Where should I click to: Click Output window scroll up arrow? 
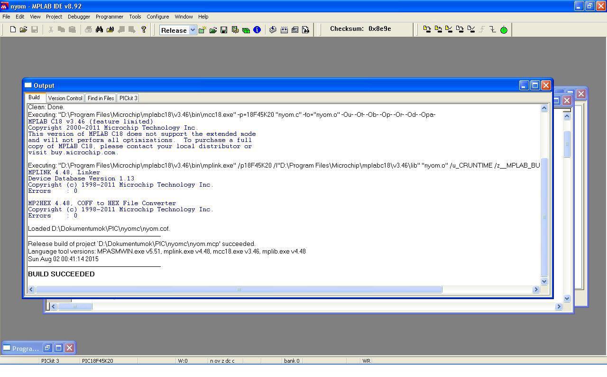pos(544,108)
